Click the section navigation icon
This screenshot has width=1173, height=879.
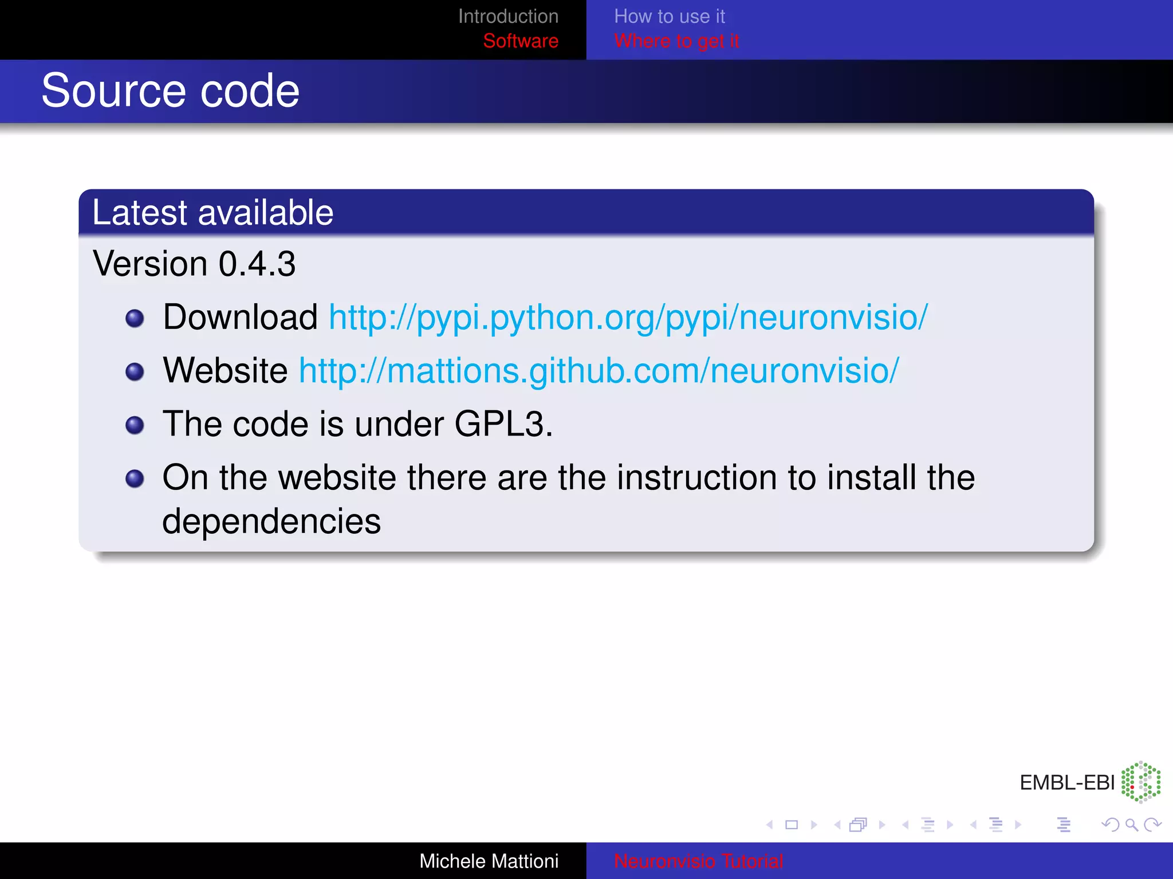pyautogui.click(x=996, y=825)
